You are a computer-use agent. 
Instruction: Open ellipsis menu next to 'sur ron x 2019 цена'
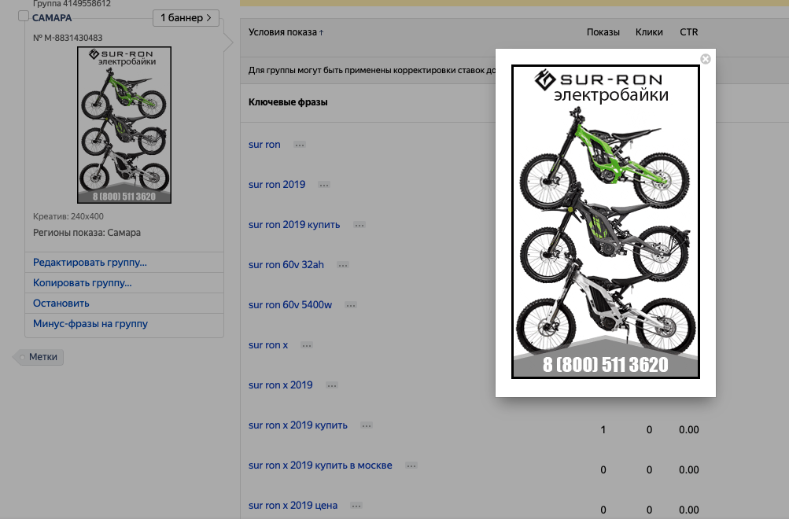coord(356,506)
